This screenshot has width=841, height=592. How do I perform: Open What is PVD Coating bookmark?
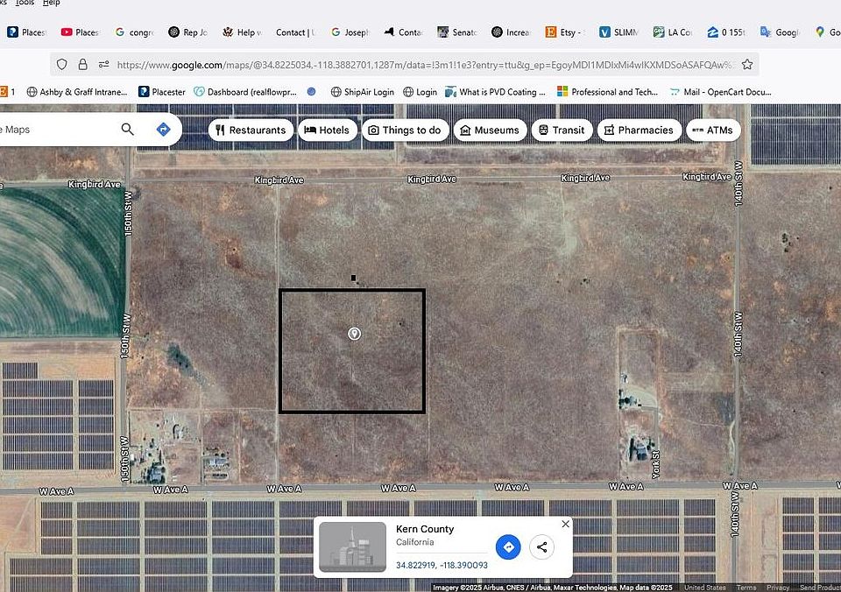tap(495, 92)
